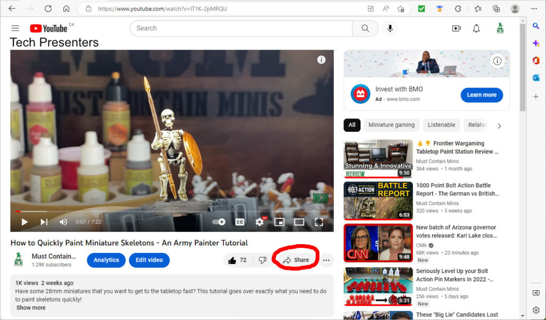Seek on the video progress bar
The width and height of the screenshot is (546, 320).
(x=172, y=211)
